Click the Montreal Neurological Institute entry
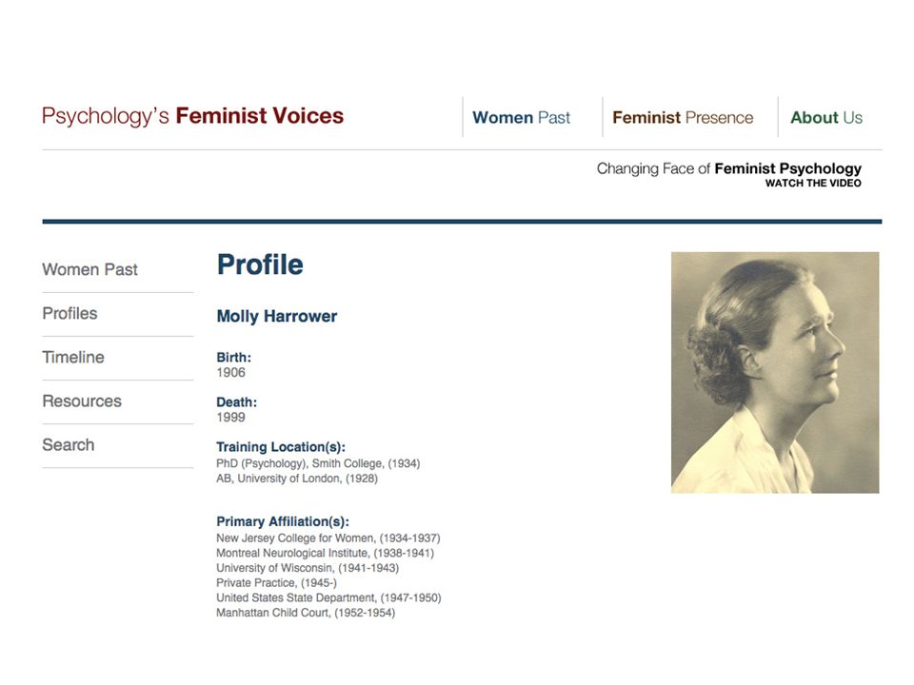Image resolution: width=914 pixels, height=685 pixels. [x=326, y=553]
